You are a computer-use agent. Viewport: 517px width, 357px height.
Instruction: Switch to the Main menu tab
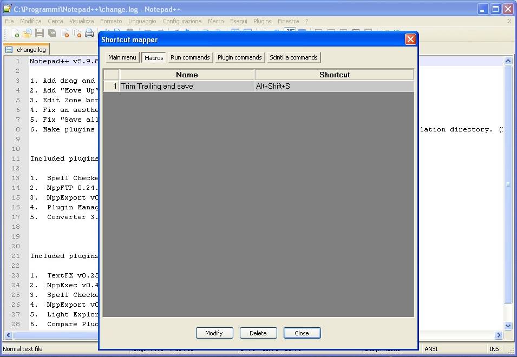pyautogui.click(x=122, y=57)
